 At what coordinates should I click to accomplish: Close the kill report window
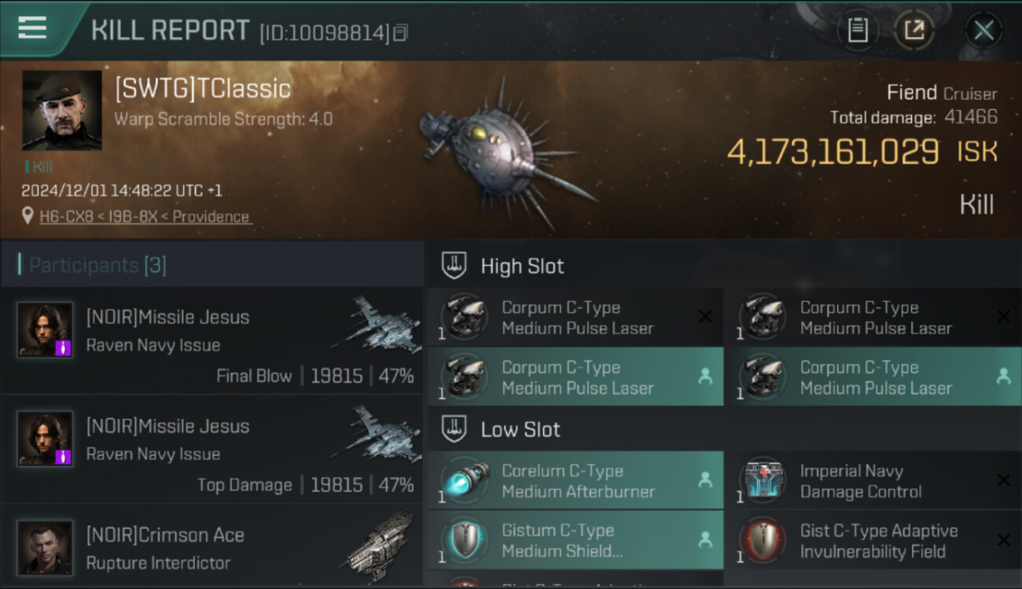click(x=983, y=31)
